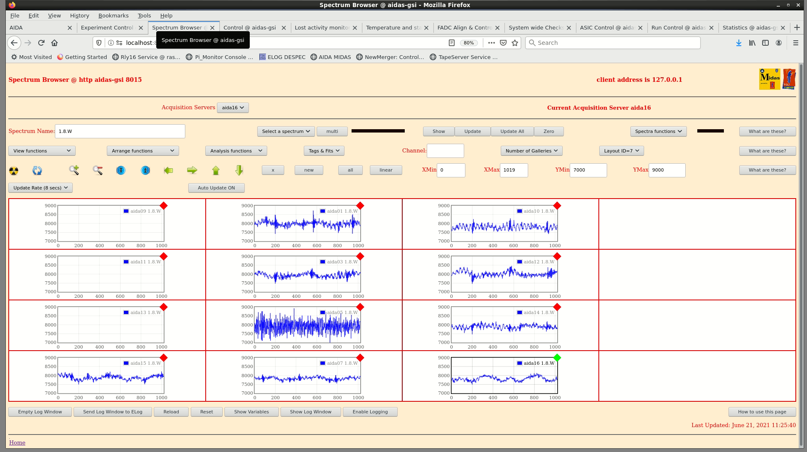Image resolution: width=807 pixels, height=452 pixels.
Task: Expand the View functions dropdown
Action: (x=42, y=151)
